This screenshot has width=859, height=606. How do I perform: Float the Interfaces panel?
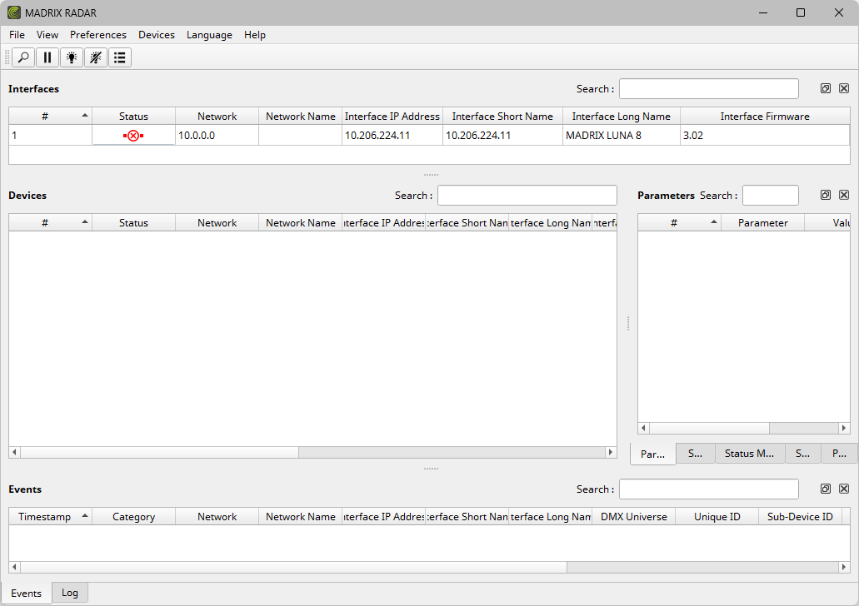[826, 88]
